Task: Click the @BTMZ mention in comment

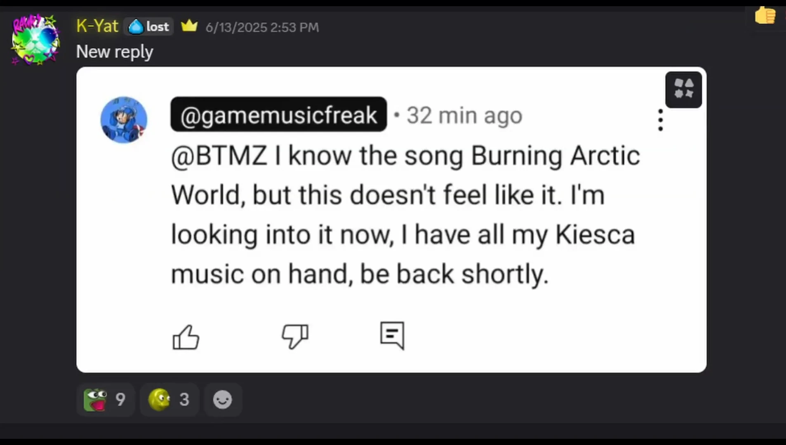Action: coord(219,156)
